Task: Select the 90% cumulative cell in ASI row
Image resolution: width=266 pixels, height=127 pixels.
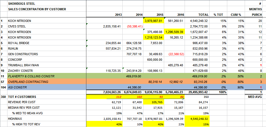Action: click(x=236, y=87)
